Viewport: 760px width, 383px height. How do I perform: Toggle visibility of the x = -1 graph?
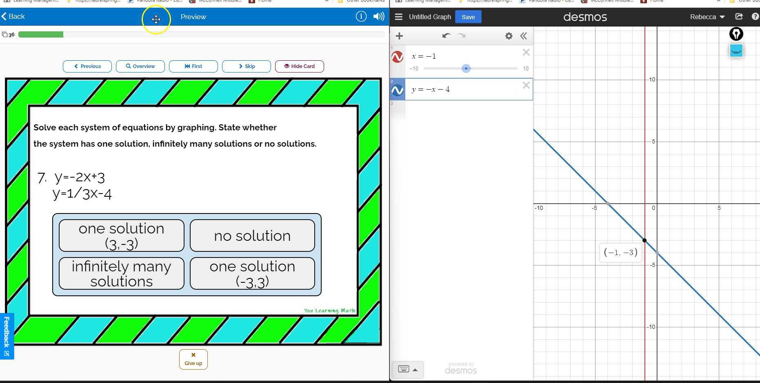397,57
